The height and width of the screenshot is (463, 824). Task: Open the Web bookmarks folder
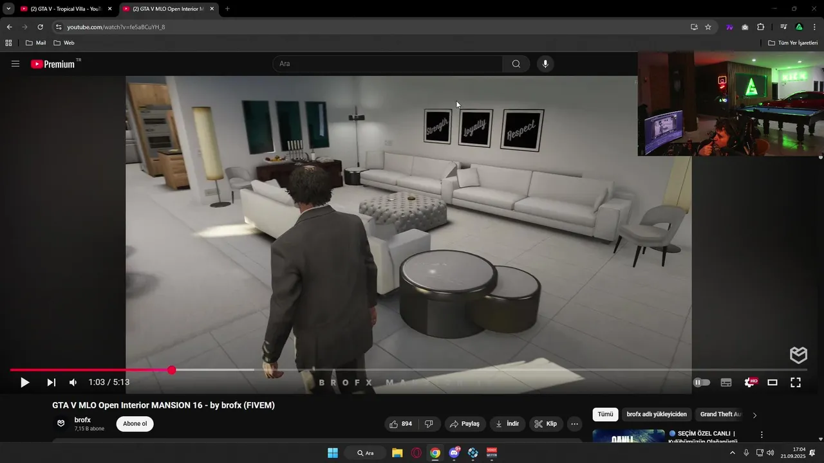(64, 43)
